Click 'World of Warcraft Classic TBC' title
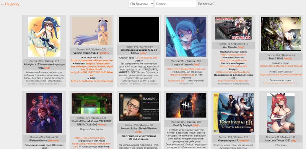The height and width of the screenshot is (149, 306). (x=91, y=123)
